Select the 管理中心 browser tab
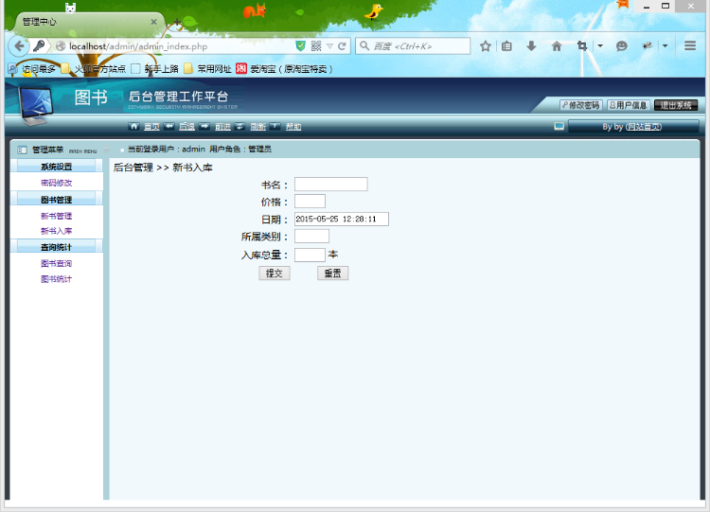 [88, 22]
